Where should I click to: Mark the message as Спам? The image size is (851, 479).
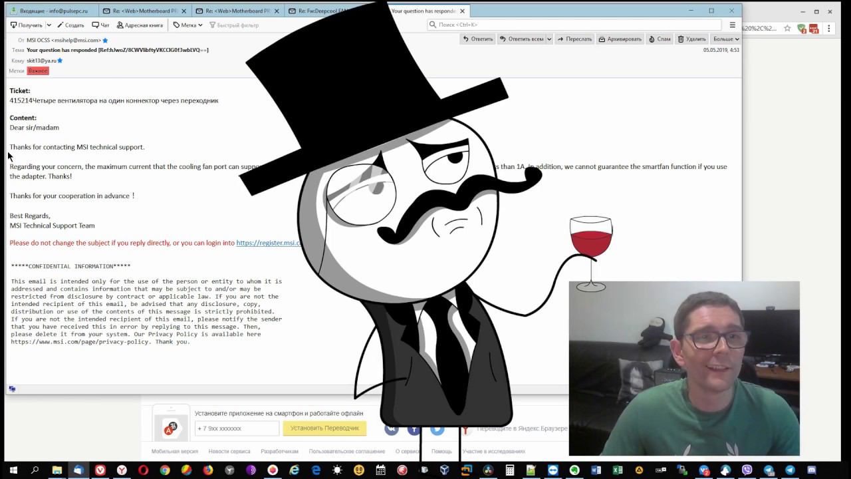point(660,39)
